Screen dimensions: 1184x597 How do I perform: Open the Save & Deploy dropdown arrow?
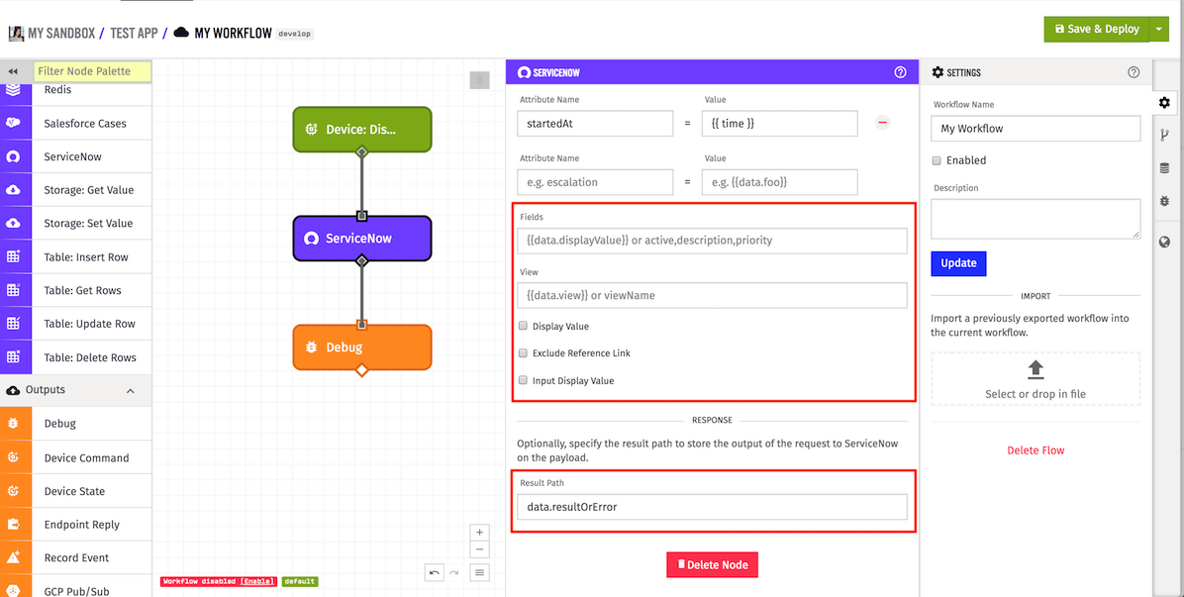pyautogui.click(x=1158, y=30)
